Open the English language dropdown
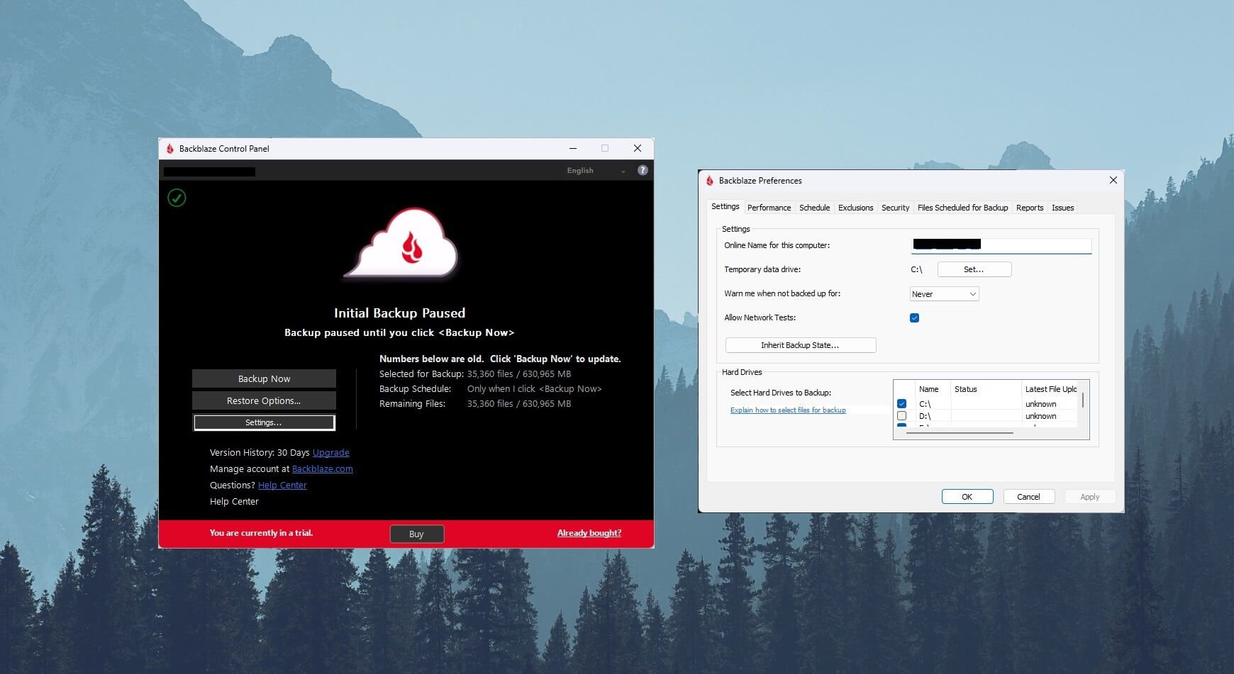1234x674 pixels. coord(596,171)
